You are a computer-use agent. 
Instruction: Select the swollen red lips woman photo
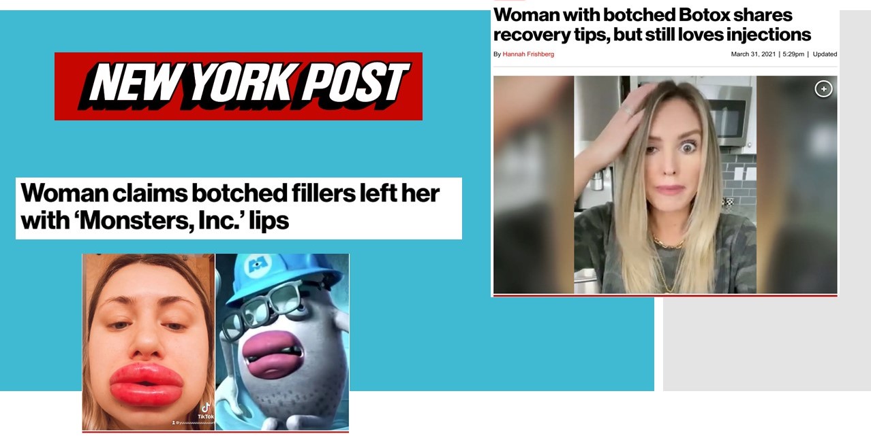(149, 342)
